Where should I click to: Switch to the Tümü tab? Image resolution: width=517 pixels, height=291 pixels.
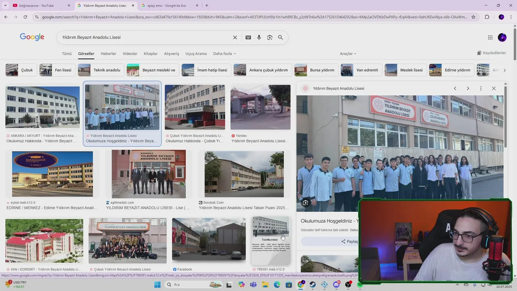click(67, 54)
